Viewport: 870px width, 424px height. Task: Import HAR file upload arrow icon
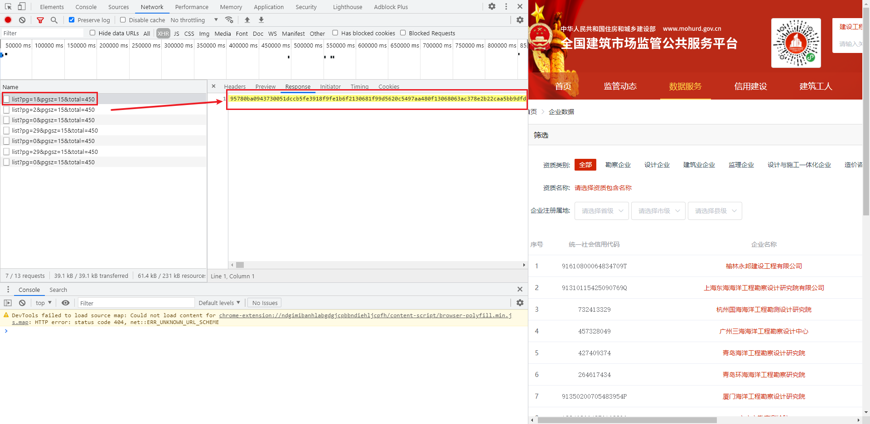247,20
